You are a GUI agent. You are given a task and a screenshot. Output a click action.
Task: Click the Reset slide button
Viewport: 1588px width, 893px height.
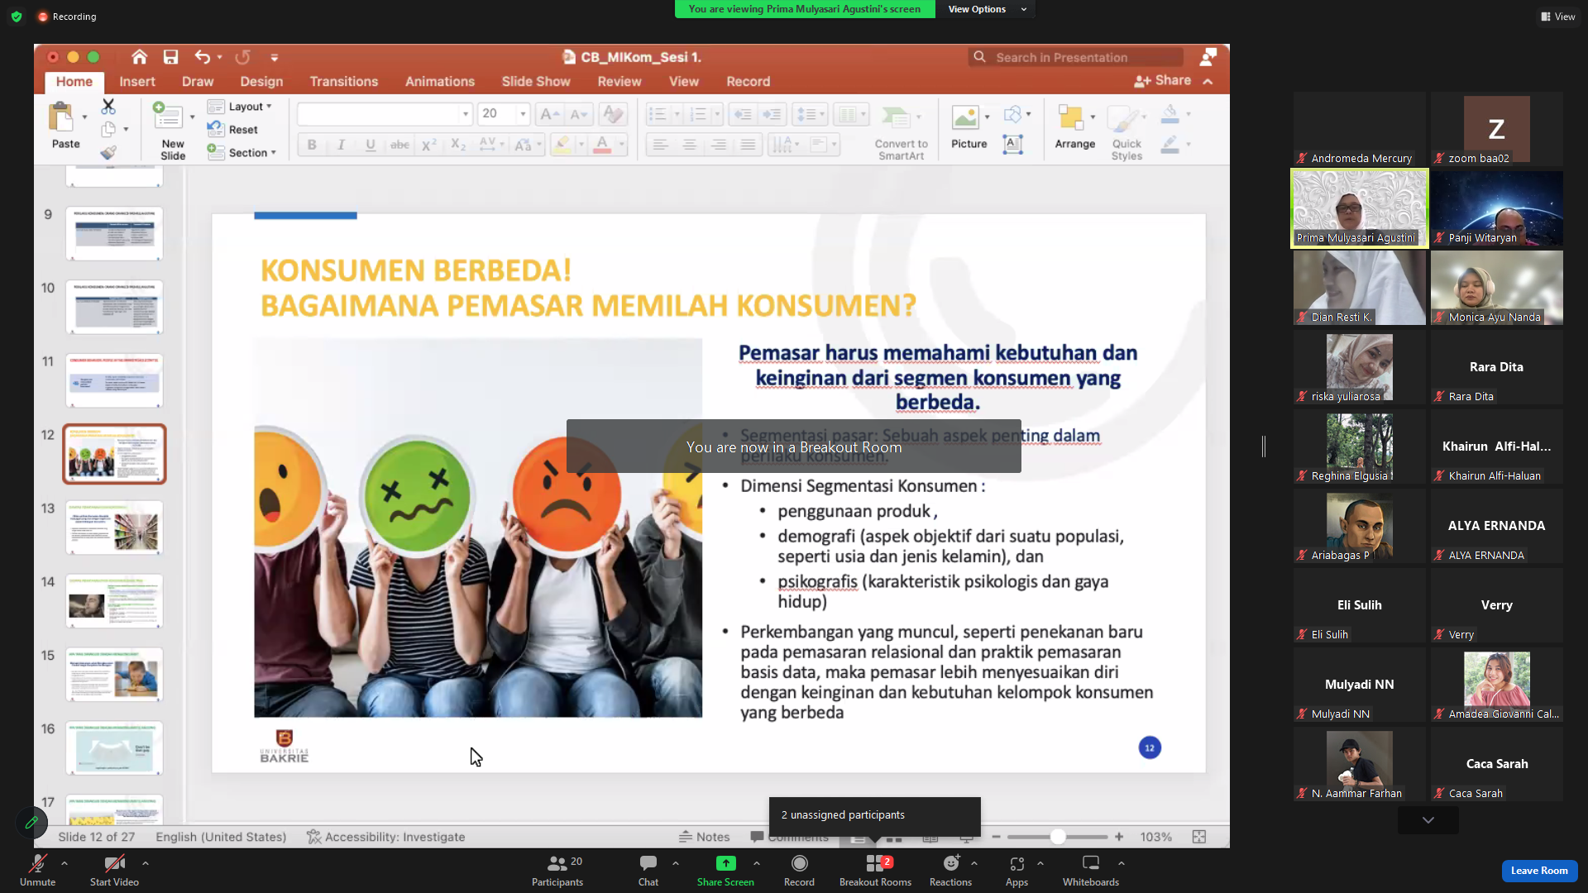click(232, 130)
